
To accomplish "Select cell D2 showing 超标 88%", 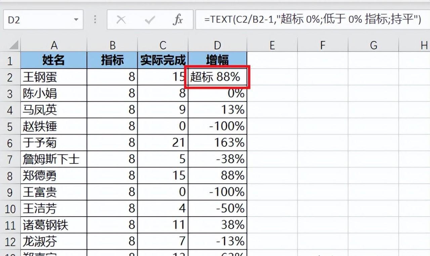I will tap(218, 77).
